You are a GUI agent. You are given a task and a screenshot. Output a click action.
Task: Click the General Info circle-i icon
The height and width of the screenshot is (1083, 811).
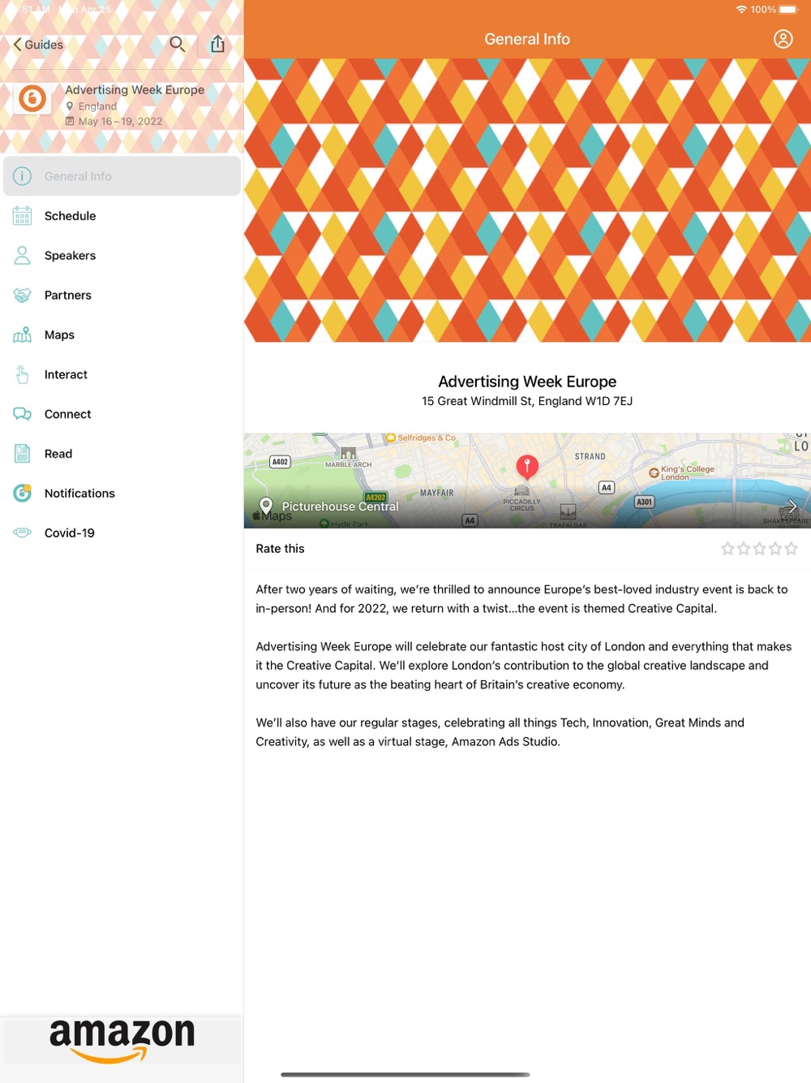[x=23, y=176]
